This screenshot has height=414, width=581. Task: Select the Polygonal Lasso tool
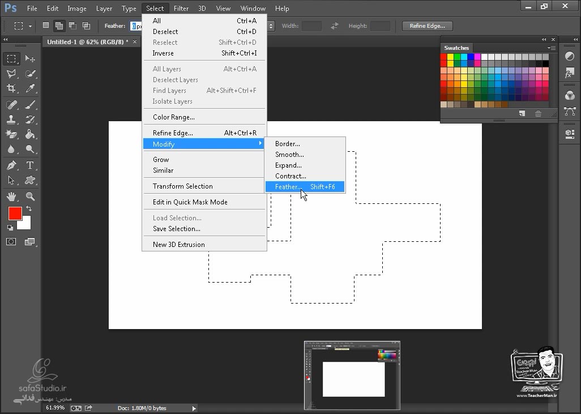pyautogui.click(x=11, y=74)
